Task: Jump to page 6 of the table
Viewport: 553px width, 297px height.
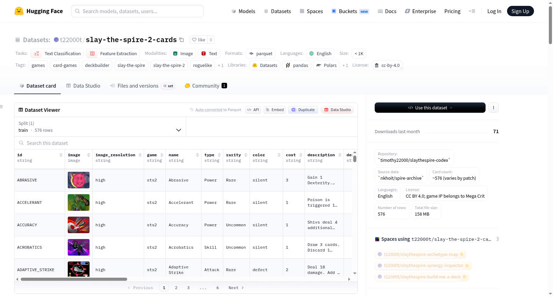Action: click(x=218, y=288)
